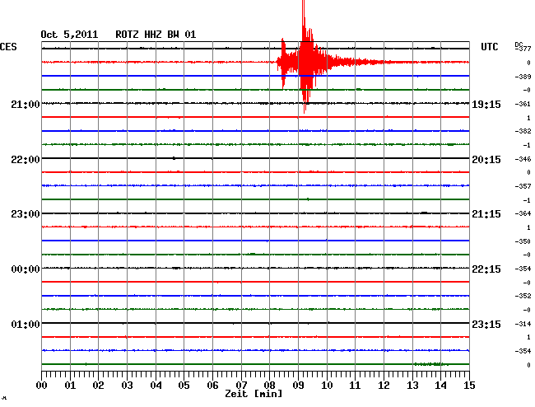Screen dimensions: 535x407
Task: Click the "08" minute tick label
Action: click(x=269, y=386)
